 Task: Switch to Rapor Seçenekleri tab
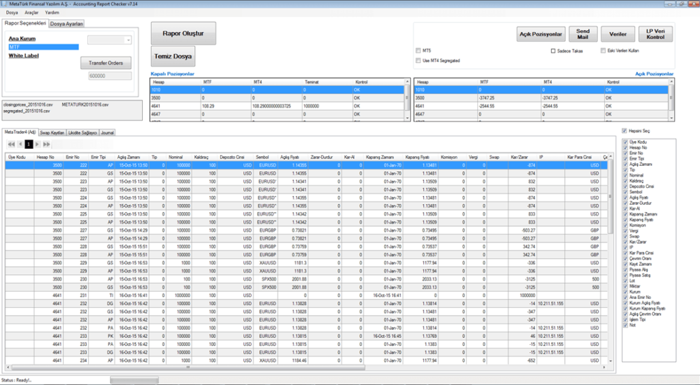(x=25, y=23)
